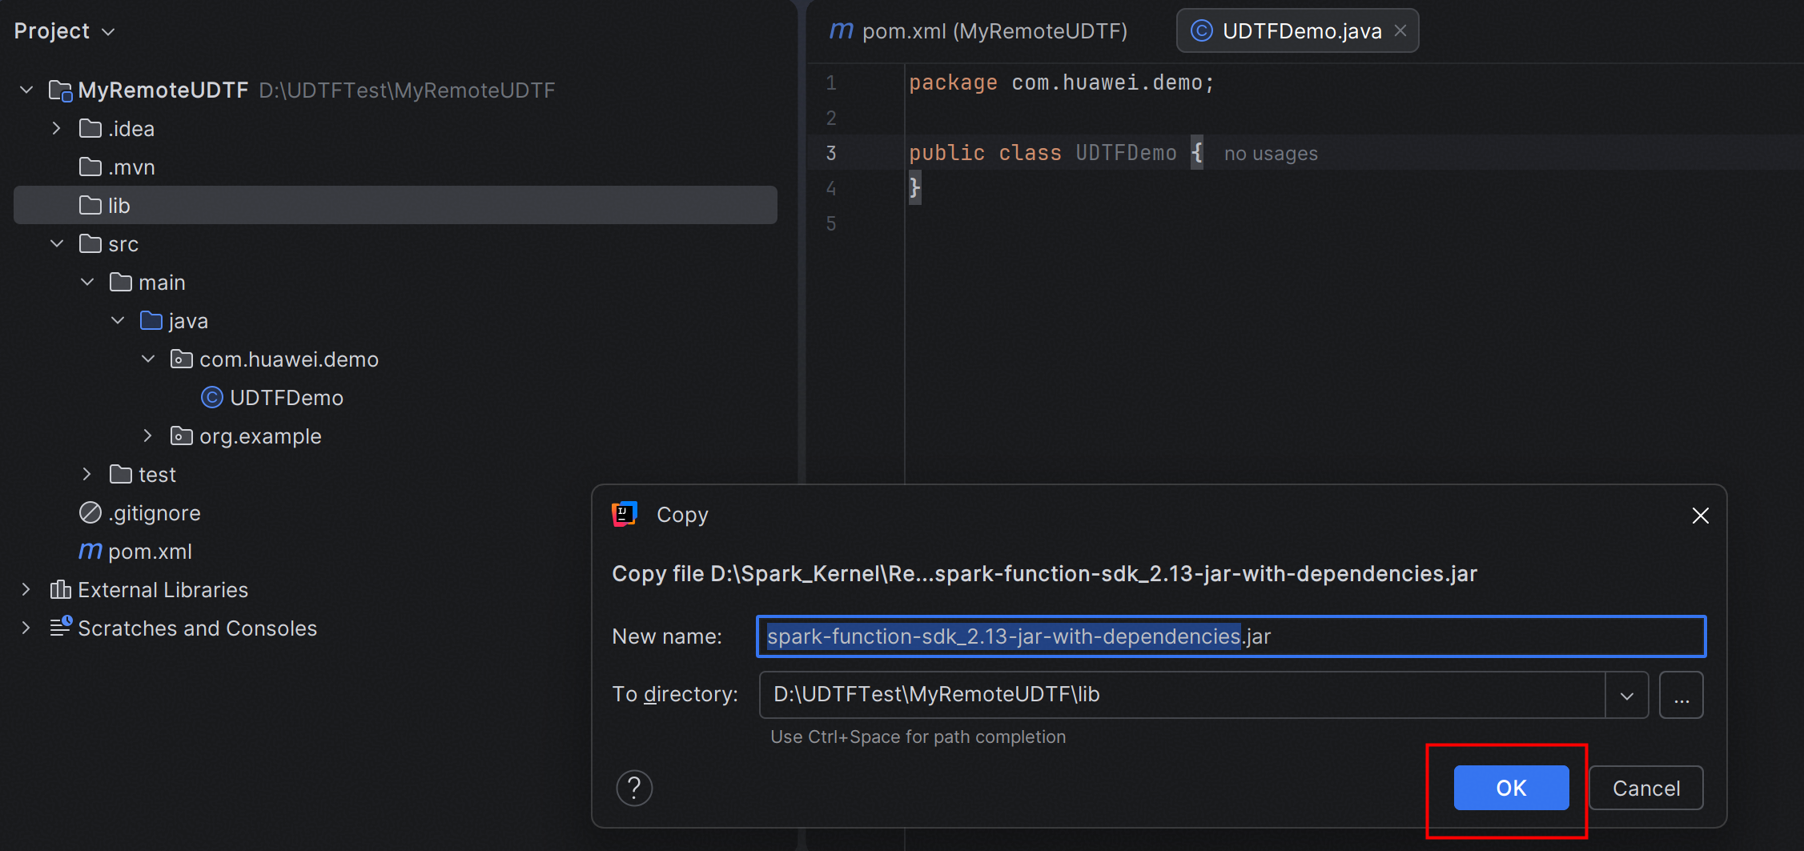1804x851 pixels.
Task: Click the UDTFDemo class icon in tree
Action: [x=211, y=397]
